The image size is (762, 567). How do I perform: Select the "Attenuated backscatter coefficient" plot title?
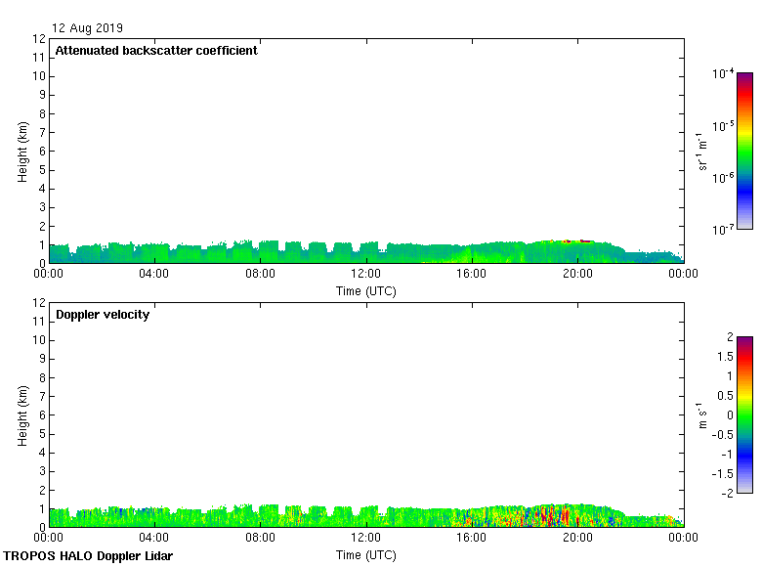pos(156,51)
